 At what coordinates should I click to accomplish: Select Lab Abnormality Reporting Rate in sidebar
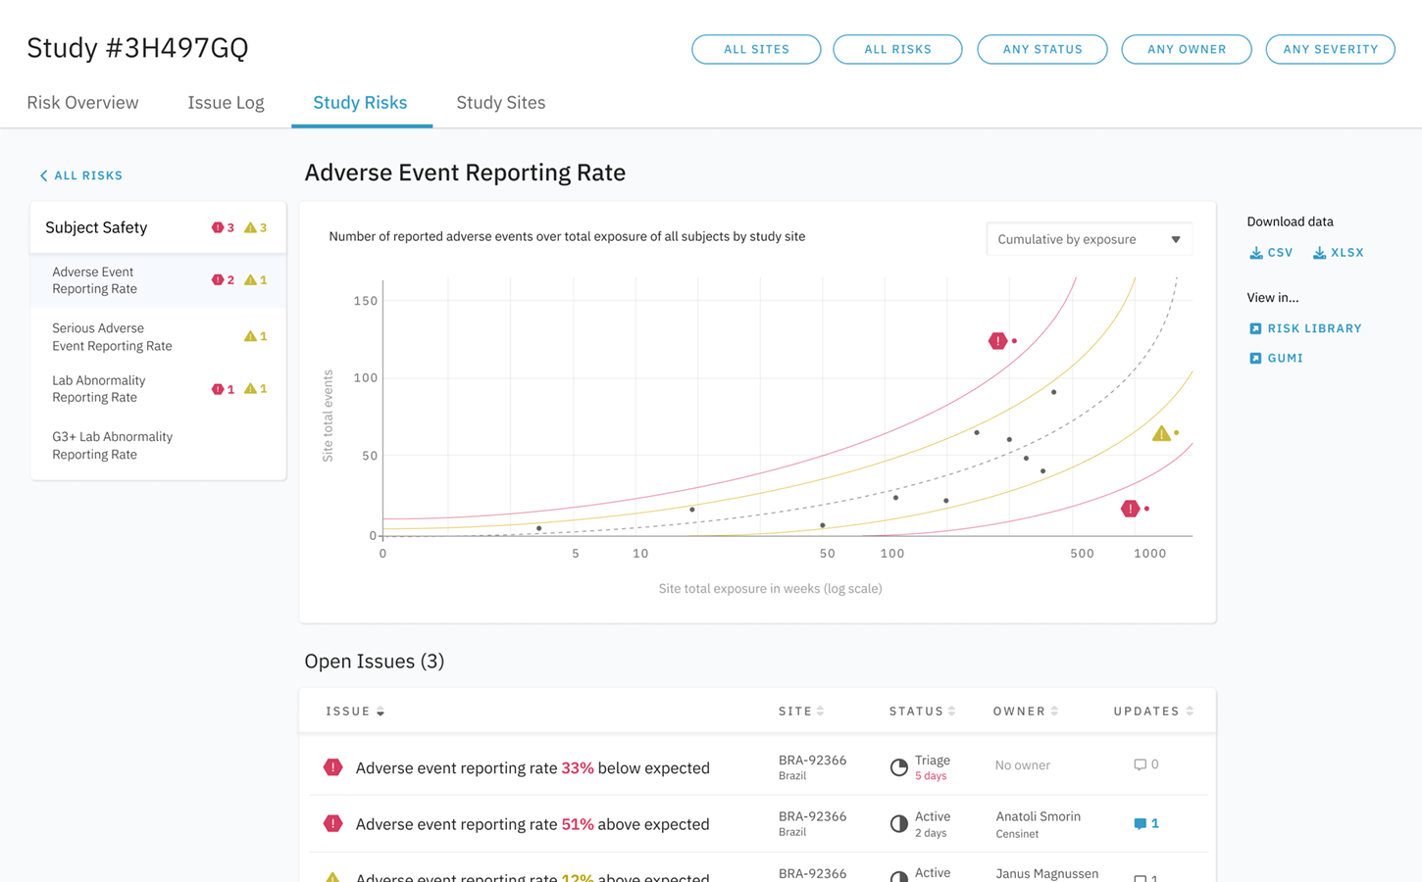coord(99,389)
